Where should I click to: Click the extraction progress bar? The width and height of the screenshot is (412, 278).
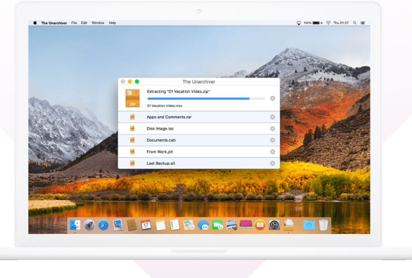[206, 99]
